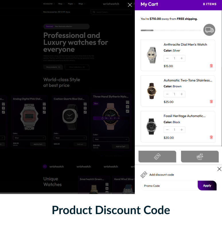Delete Anthracite Dial Men's Watch from cart

211,66
